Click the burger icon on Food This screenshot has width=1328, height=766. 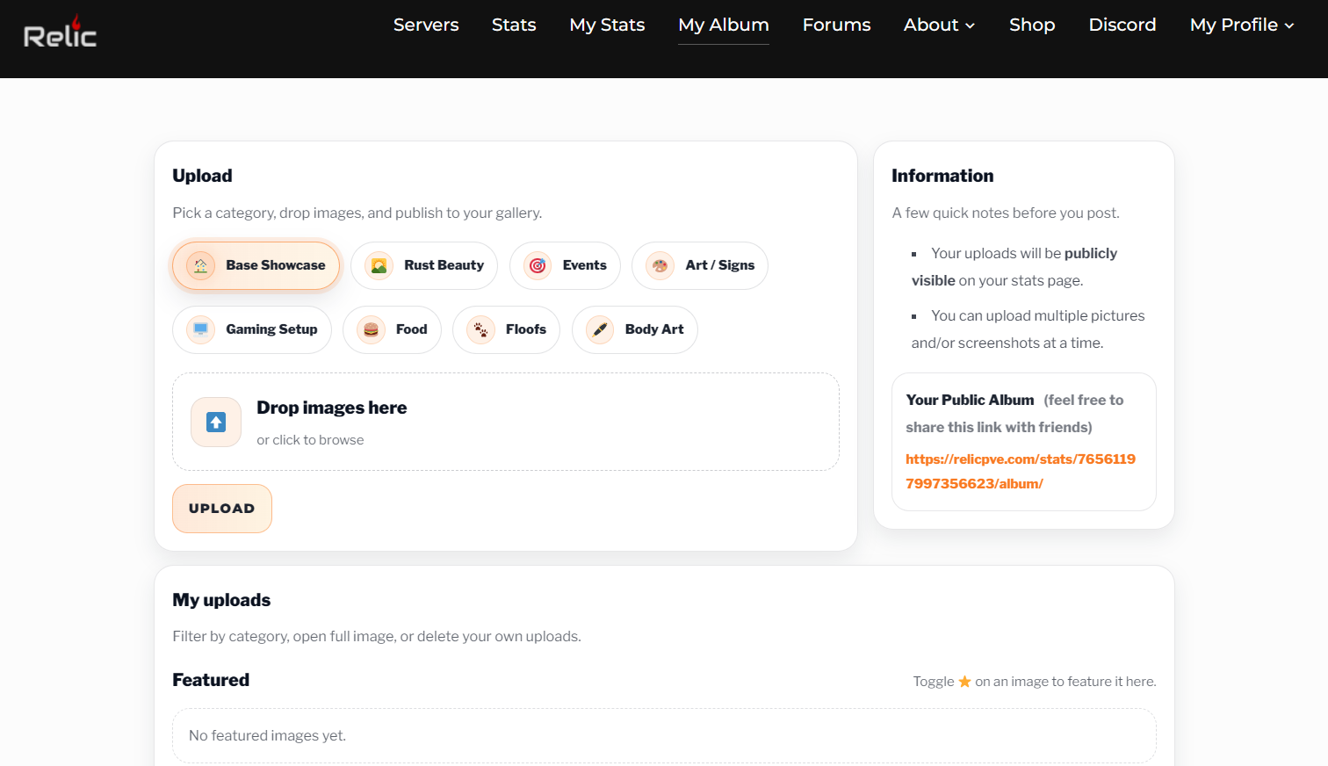[x=371, y=329]
